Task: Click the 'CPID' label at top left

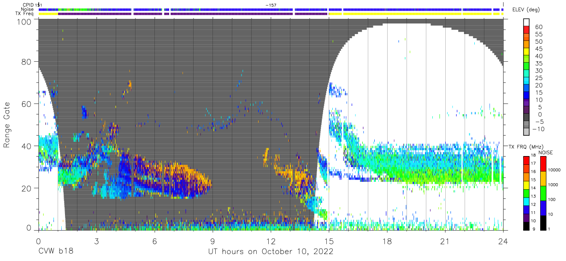Action: (28, 5)
